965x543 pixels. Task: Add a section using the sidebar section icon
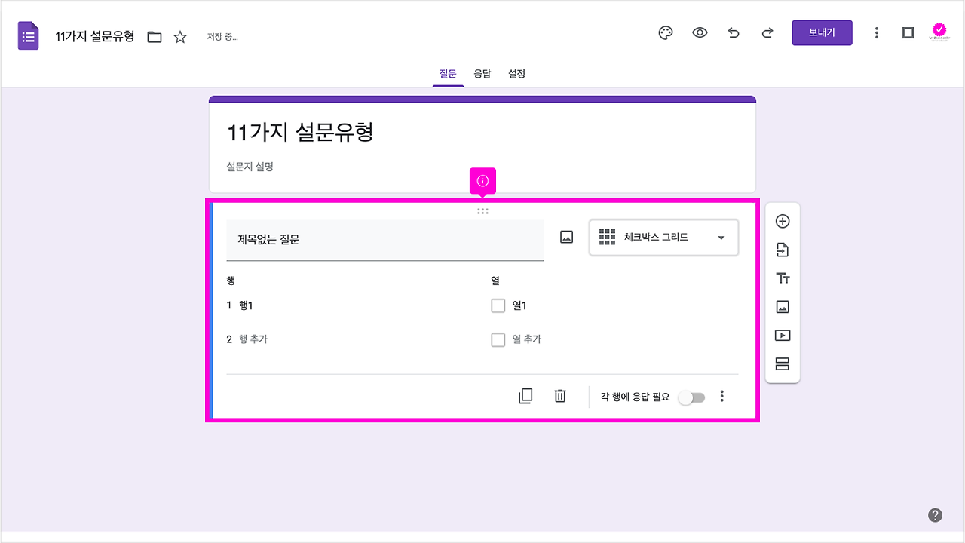[x=783, y=364]
